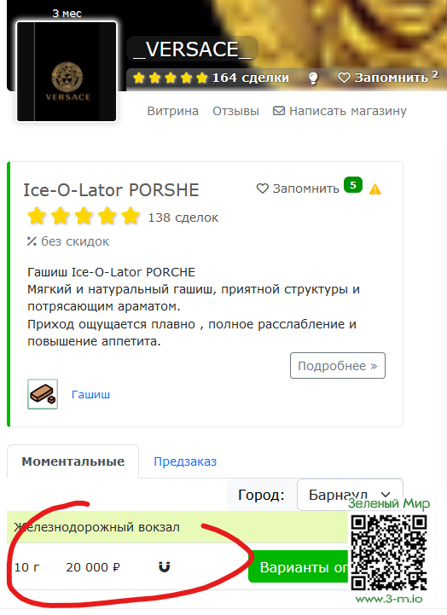This screenshot has width=447, height=615.
Task: Click the envelope icon before Написать магазину
Action: (279, 111)
